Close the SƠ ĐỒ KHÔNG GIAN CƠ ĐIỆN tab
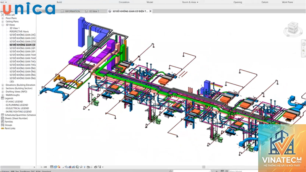 [150, 11]
